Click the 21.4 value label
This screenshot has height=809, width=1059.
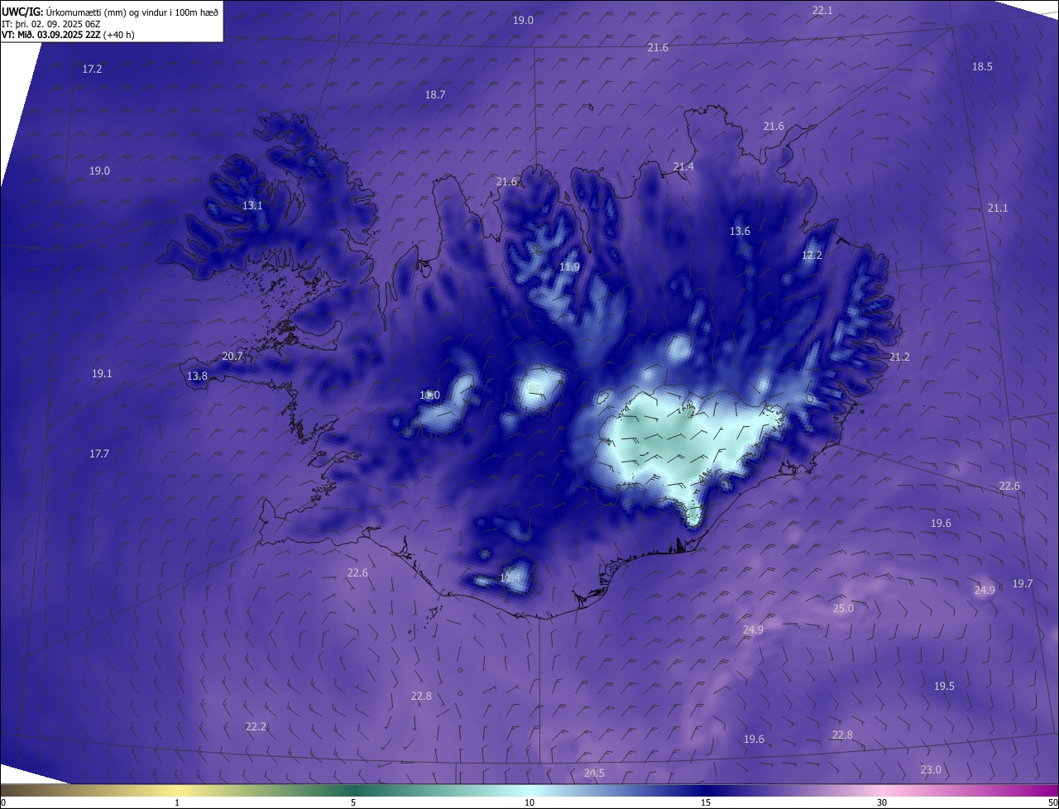coord(683,166)
